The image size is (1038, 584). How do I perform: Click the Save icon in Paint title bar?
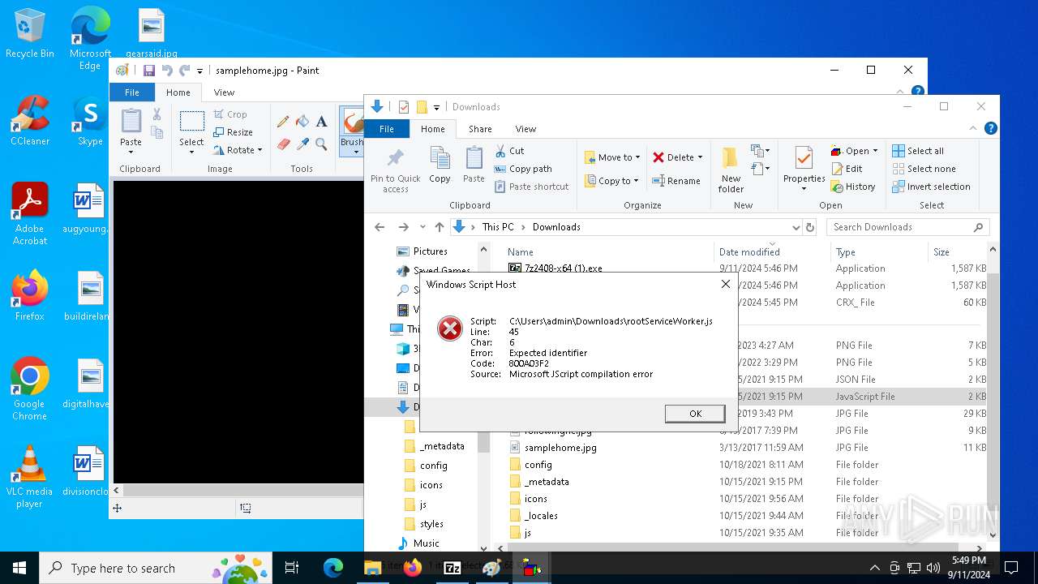tap(149, 71)
